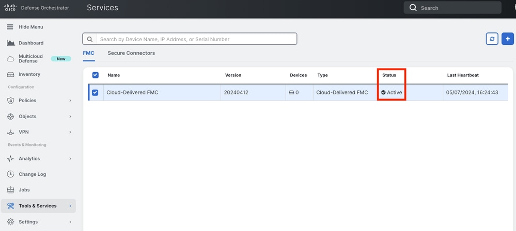Click Hide Menu label

pos(30,27)
